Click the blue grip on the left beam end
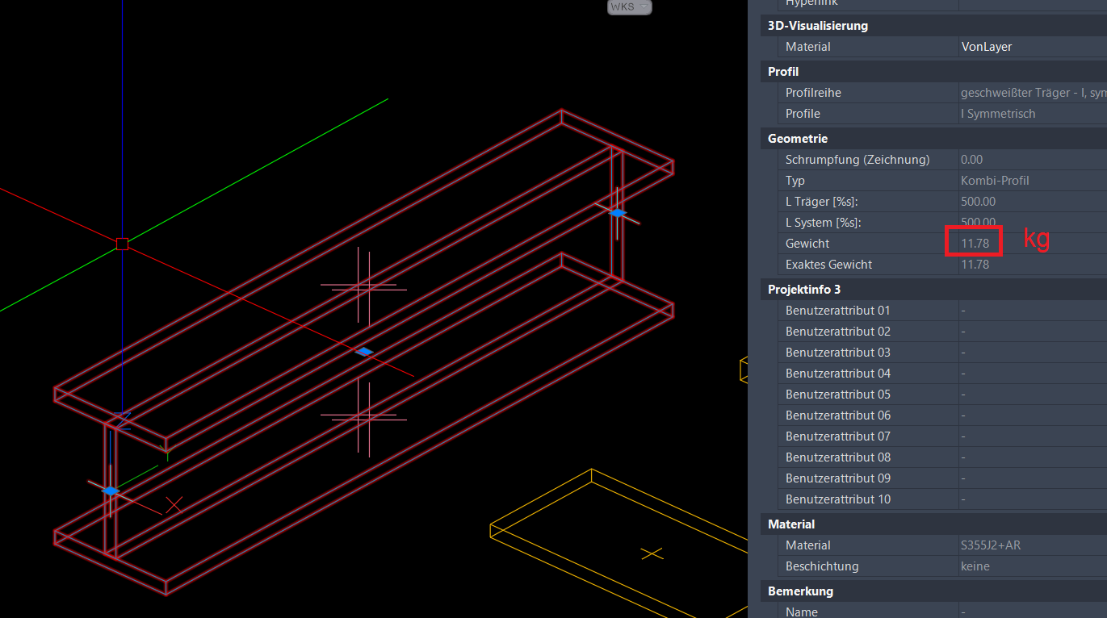 [111, 490]
